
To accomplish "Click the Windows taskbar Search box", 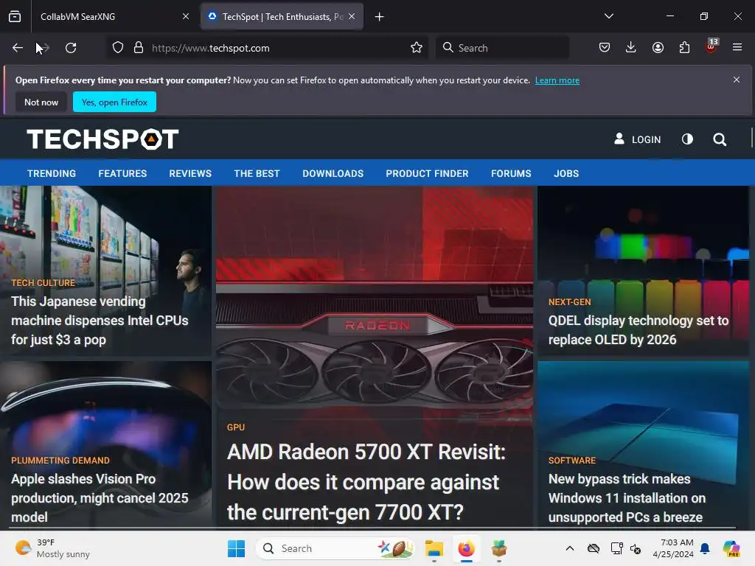I will point(335,548).
